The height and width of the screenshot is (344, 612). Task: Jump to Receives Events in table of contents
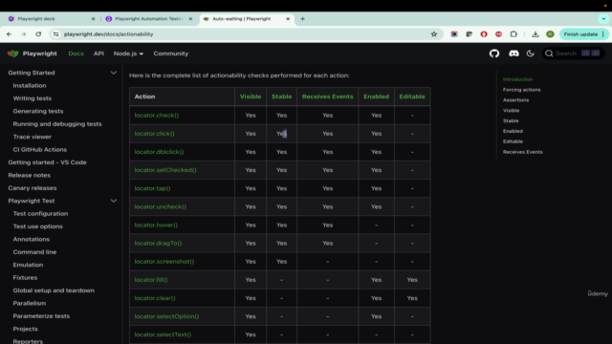click(x=523, y=152)
